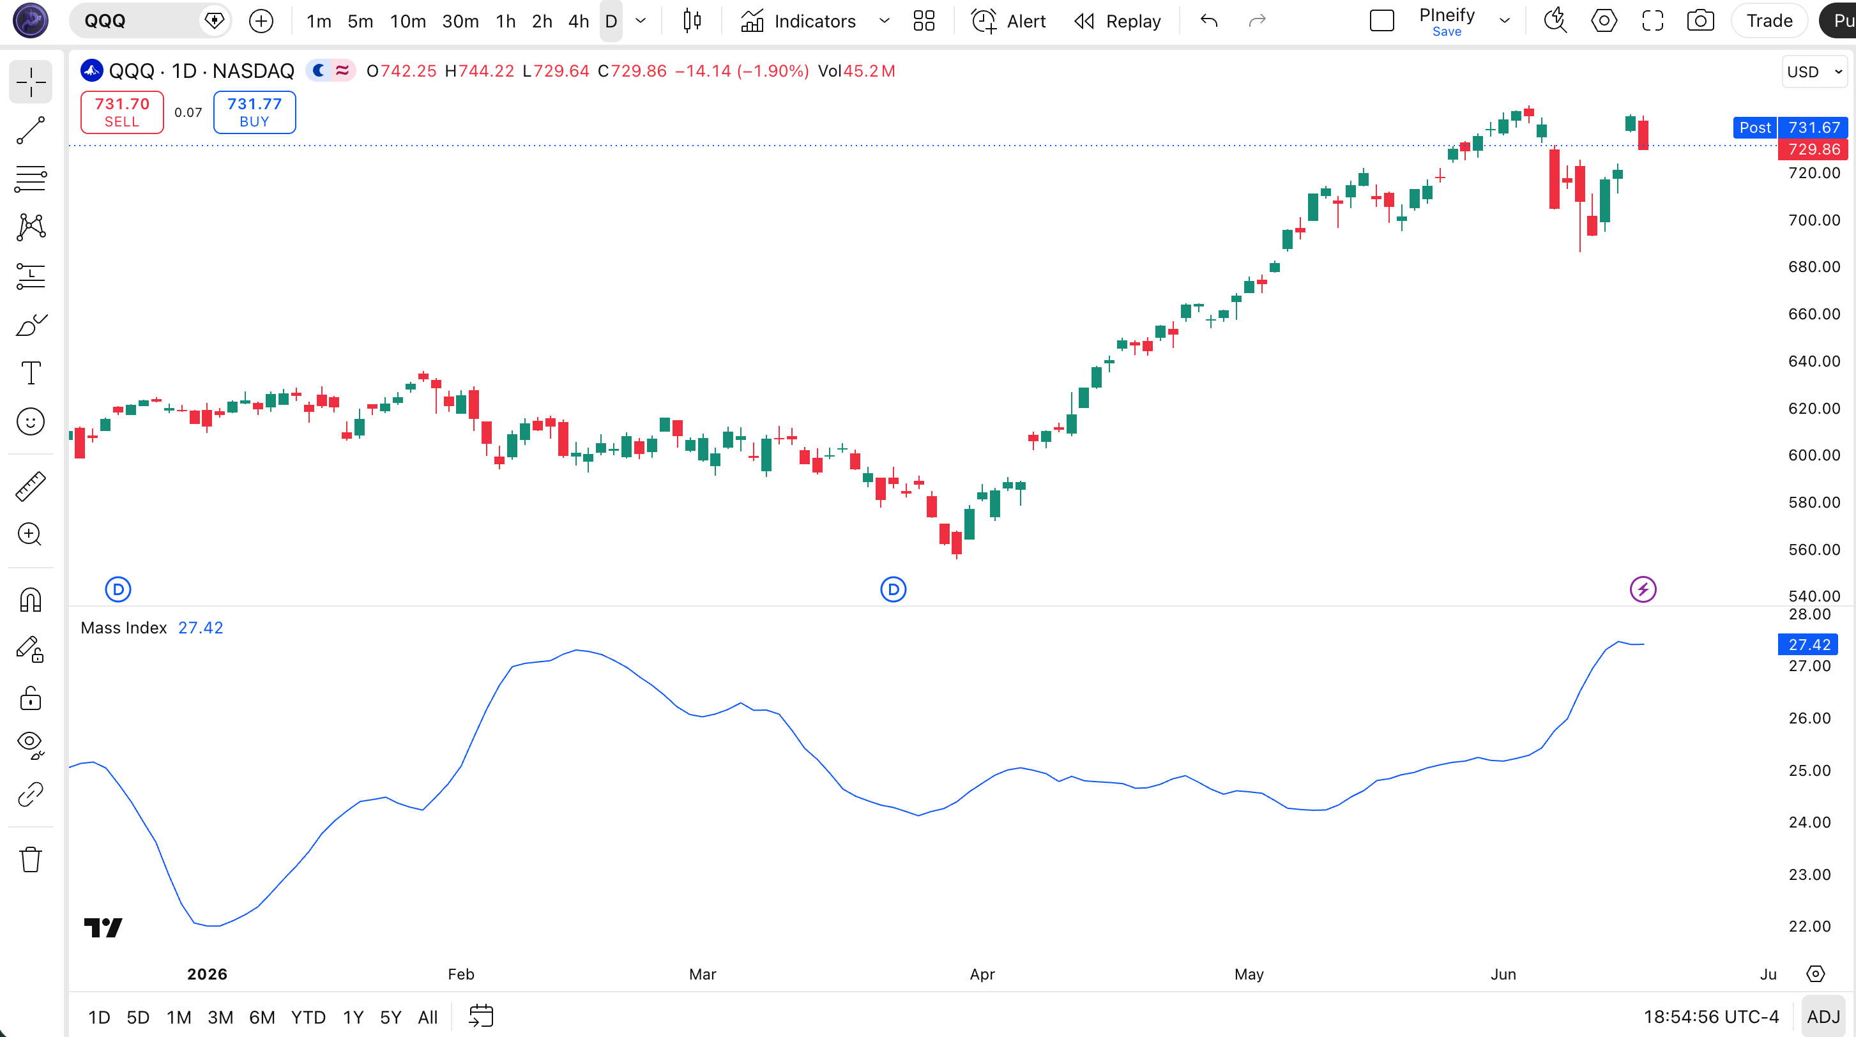Create a new Alert
The height and width of the screenshot is (1037, 1856).
click(1008, 21)
